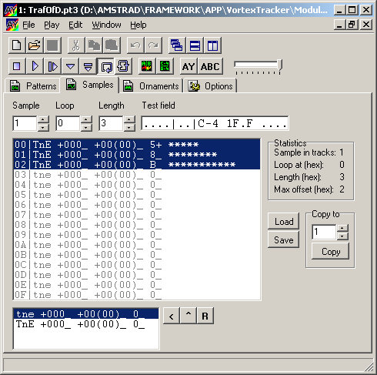Click the disabled Save toolbar icon
The image size is (377, 375).
52,45
